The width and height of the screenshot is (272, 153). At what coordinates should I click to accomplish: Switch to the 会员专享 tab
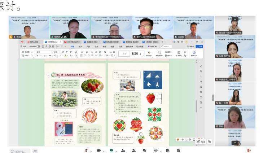point(130,47)
